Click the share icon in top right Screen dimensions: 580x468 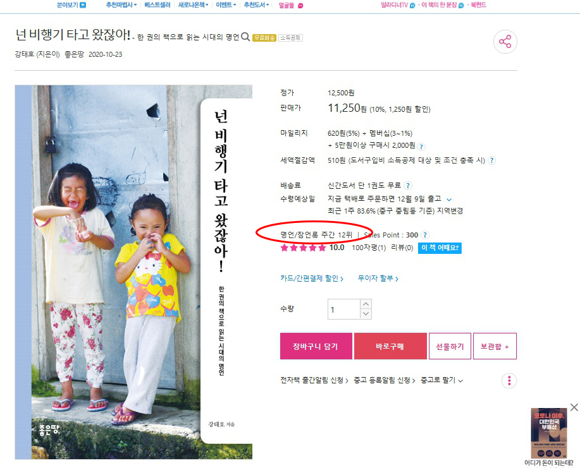pyautogui.click(x=505, y=42)
